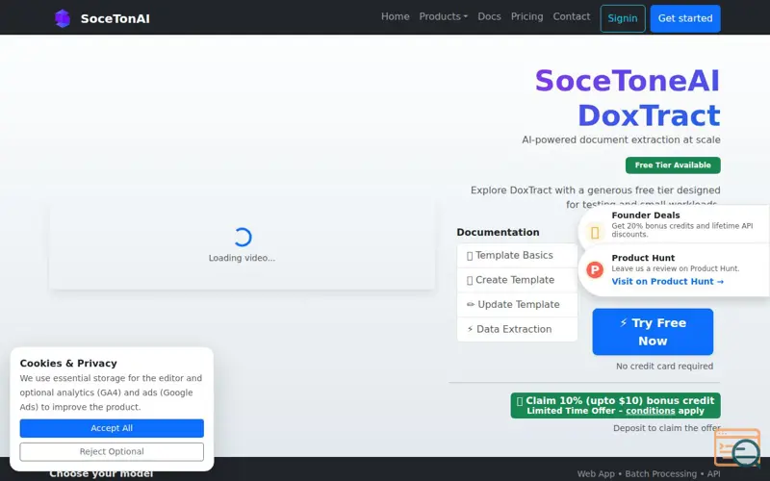
Task: Open the Pricing nav link
Action: [526, 16]
